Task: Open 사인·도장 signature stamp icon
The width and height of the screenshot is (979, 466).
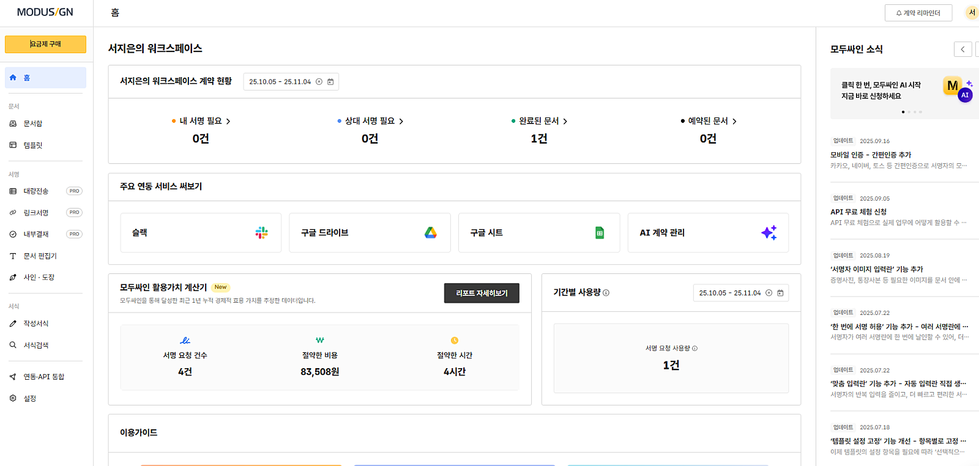Action: click(x=13, y=278)
